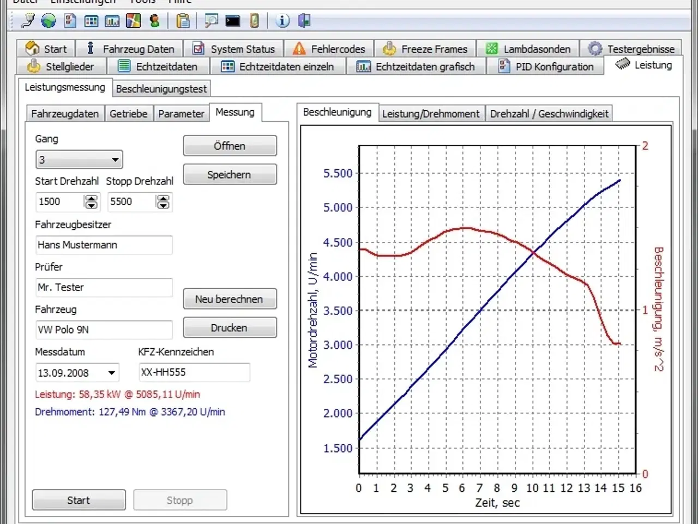698x524 pixels.
Task: Open the Messdatum date picker dropdown
Action: coord(111,373)
